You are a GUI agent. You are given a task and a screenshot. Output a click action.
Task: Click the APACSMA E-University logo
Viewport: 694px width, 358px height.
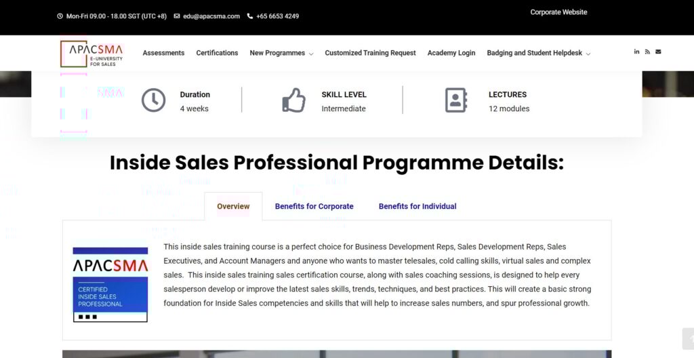point(91,54)
